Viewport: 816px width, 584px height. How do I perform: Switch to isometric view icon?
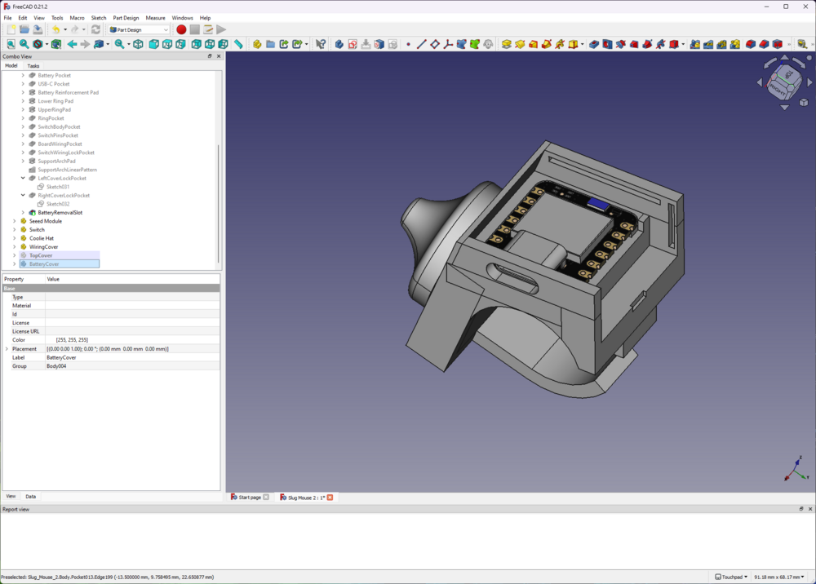point(138,44)
